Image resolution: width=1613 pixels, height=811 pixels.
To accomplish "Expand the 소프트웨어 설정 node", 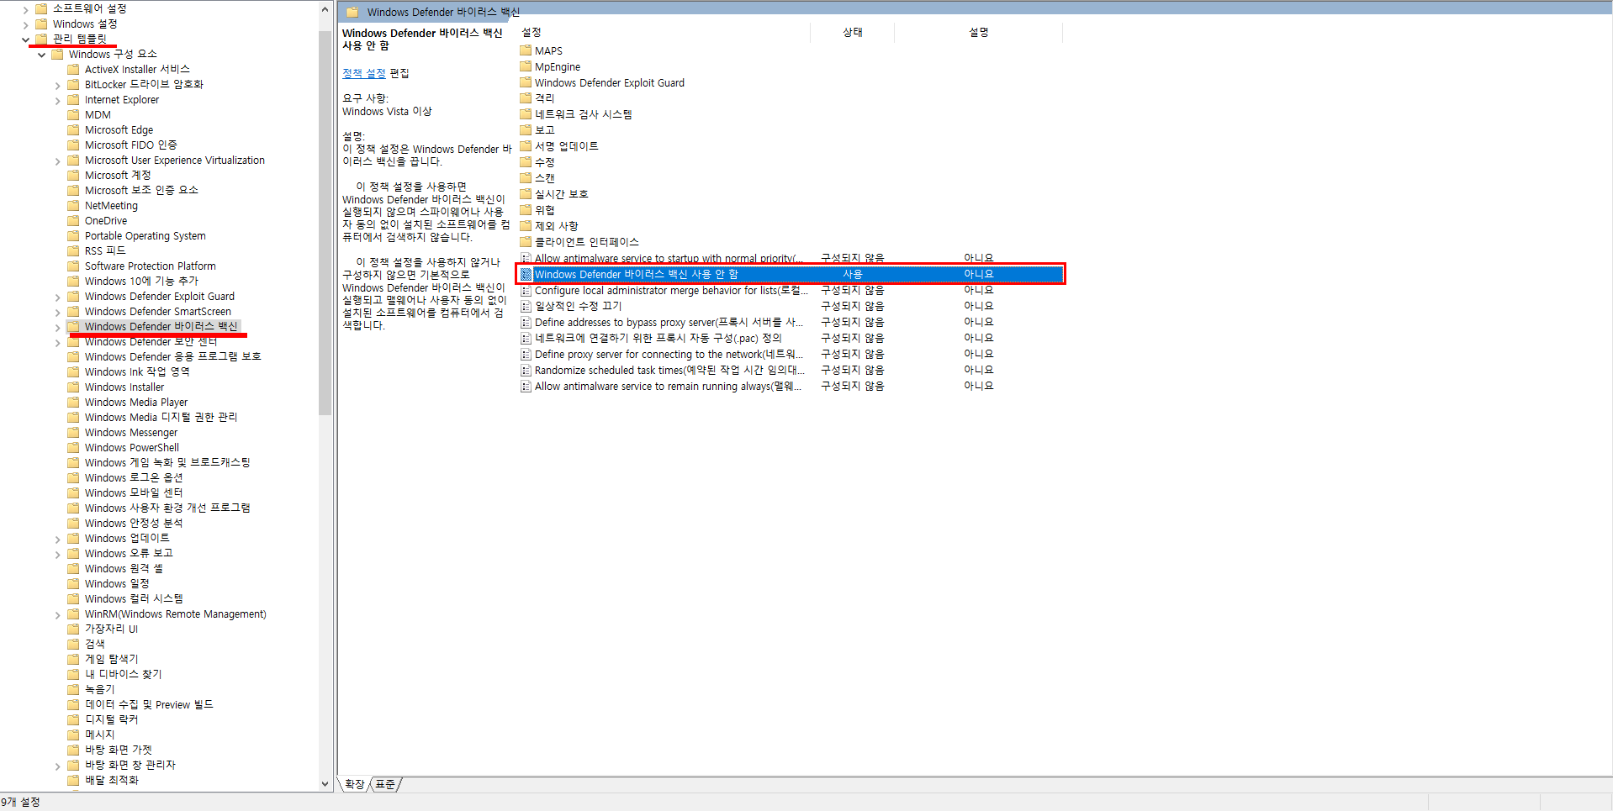I will pos(25,9).
